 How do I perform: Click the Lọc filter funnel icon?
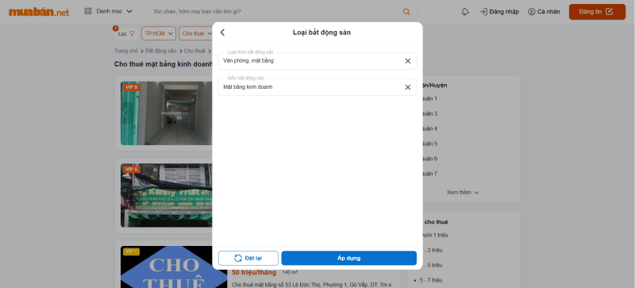click(132, 33)
